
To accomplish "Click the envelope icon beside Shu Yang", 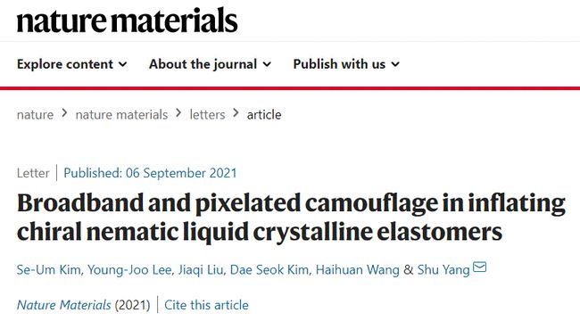I will (x=479, y=267).
